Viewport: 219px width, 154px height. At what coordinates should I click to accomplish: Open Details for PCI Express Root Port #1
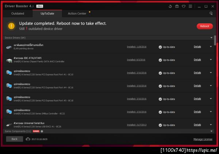[x=197, y=73]
